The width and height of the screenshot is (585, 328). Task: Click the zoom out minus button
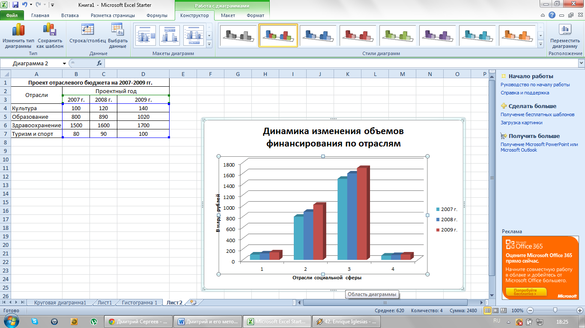click(530, 310)
